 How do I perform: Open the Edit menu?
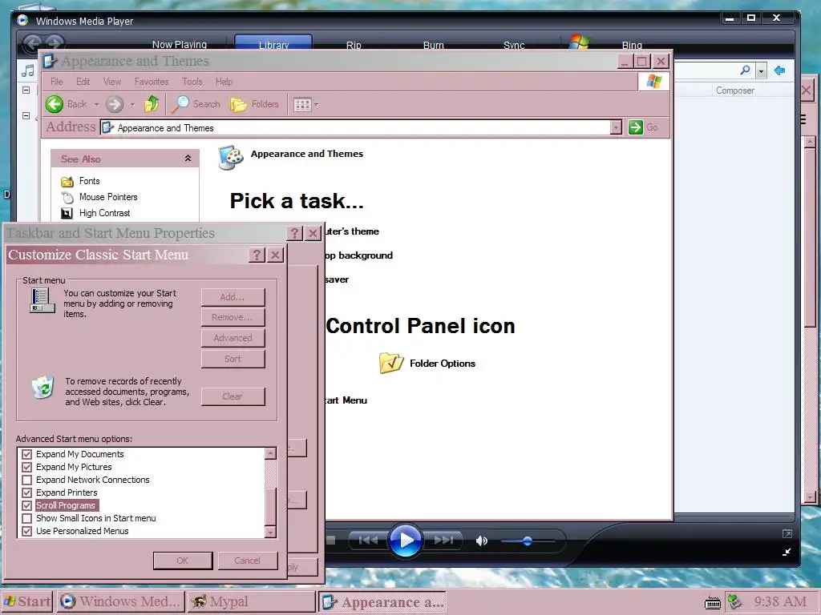[83, 82]
